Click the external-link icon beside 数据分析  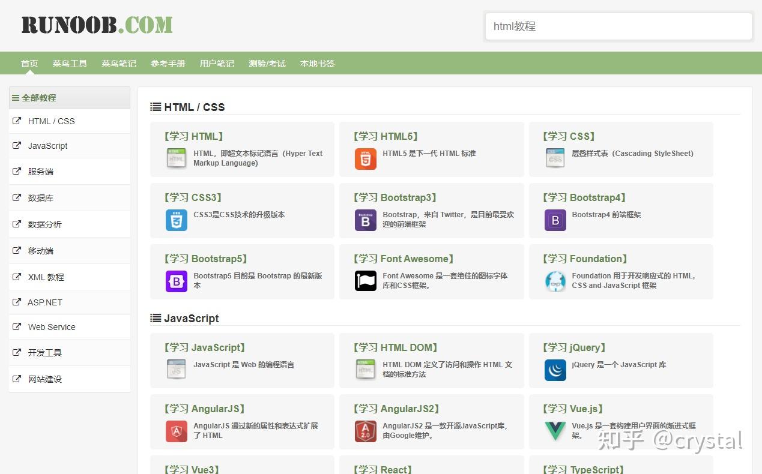point(17,224)
